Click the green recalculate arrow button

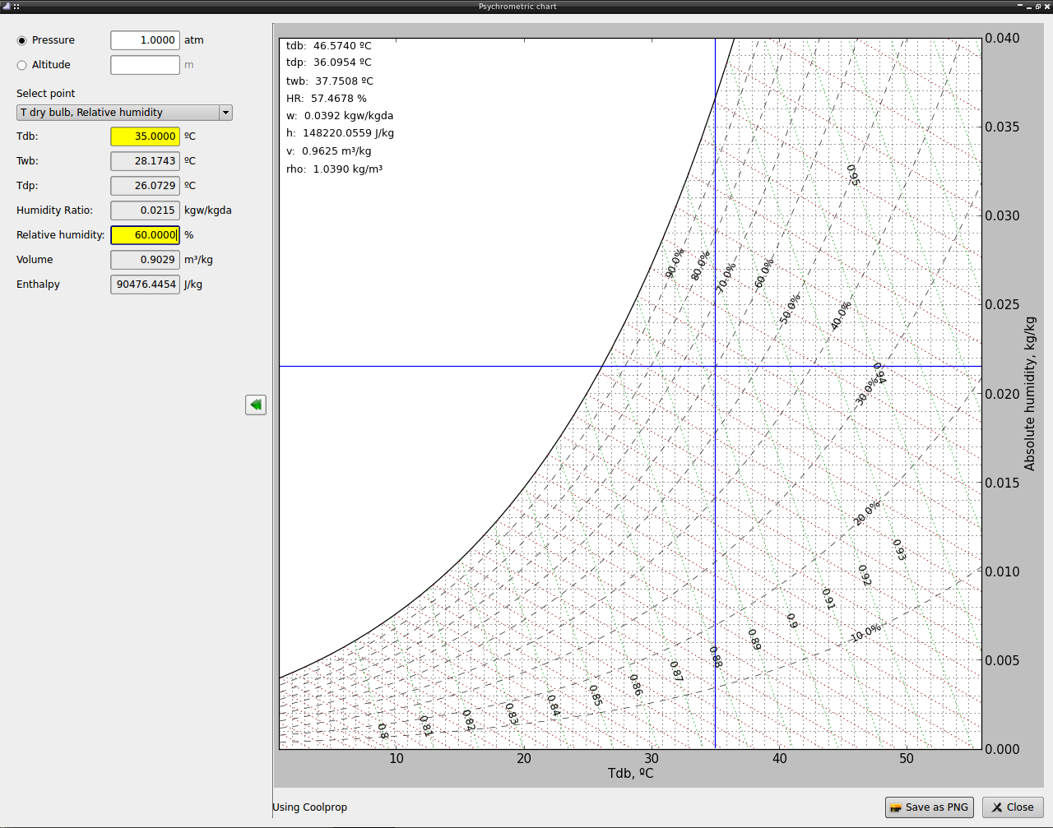tap(255, 405)
